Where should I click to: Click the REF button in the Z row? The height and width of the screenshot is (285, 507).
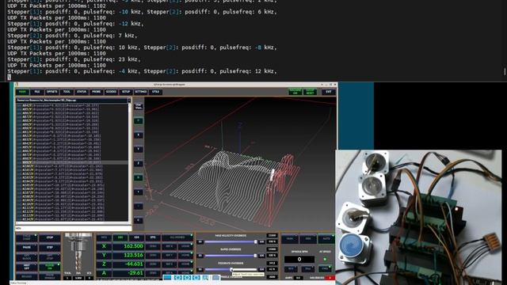[x=169, y=264]
